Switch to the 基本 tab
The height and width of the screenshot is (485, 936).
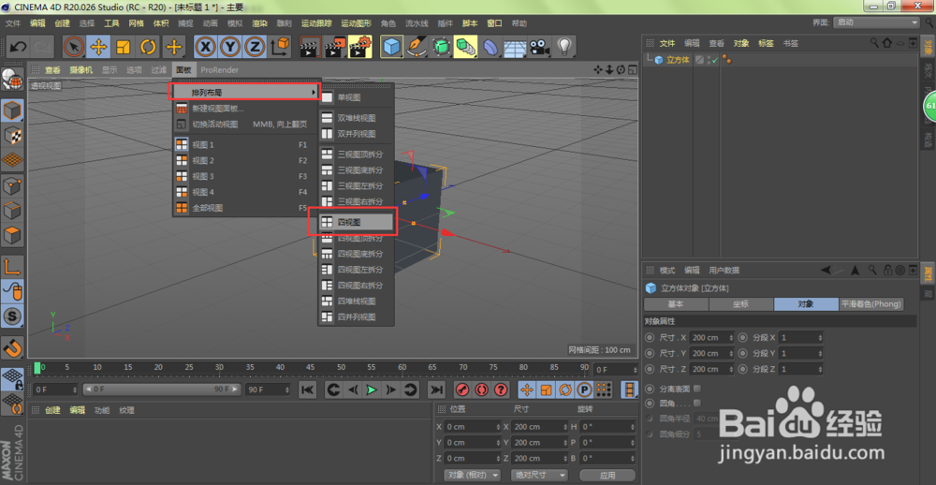[676, 304]
